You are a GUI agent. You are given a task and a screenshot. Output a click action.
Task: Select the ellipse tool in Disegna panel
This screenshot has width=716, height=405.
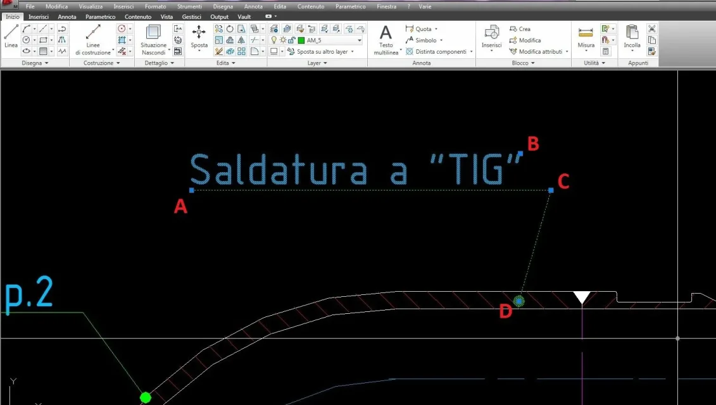(27, 51)
